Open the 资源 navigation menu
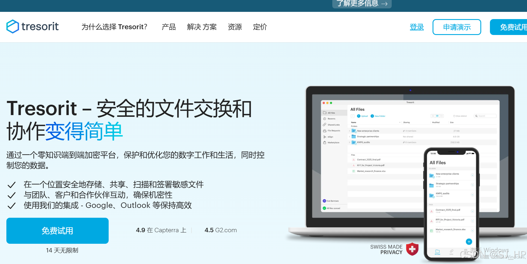This screenshot has height=264, width=527. point(235,27)
